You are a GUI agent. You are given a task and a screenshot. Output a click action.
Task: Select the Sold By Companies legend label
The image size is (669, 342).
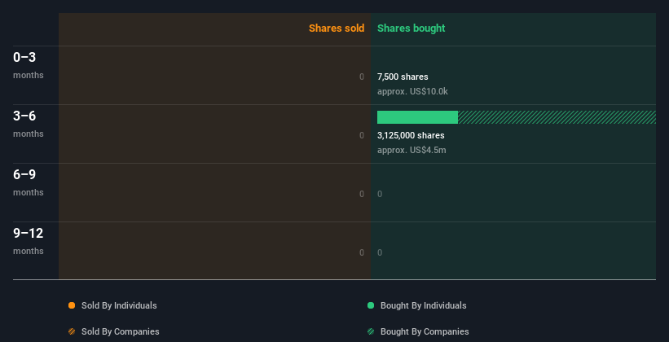pos(121,331)
